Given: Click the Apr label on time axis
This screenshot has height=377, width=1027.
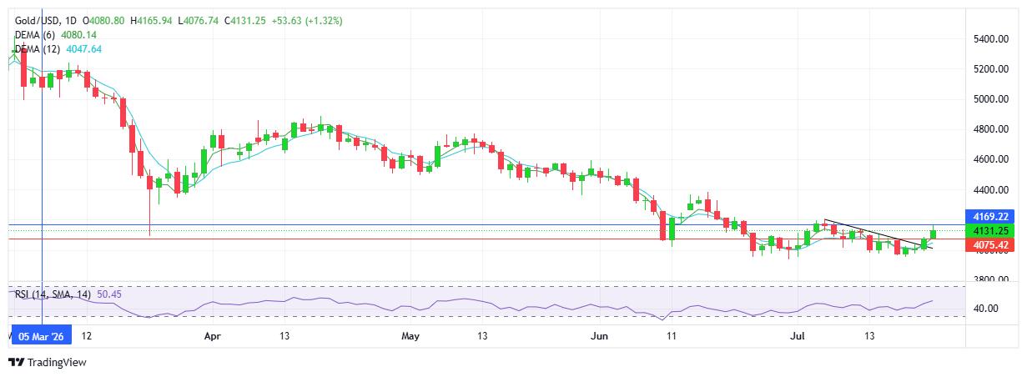Looking at the screenshot, I should (x=212, y=336).
